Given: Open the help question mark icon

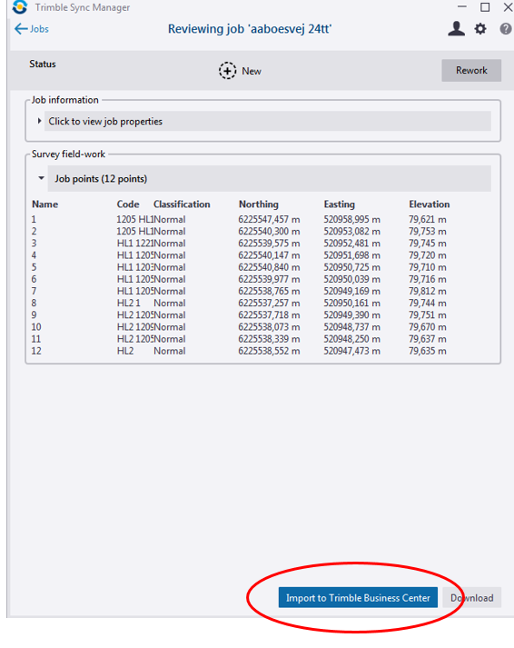Looking at the screenshot, I should [505, 29].
